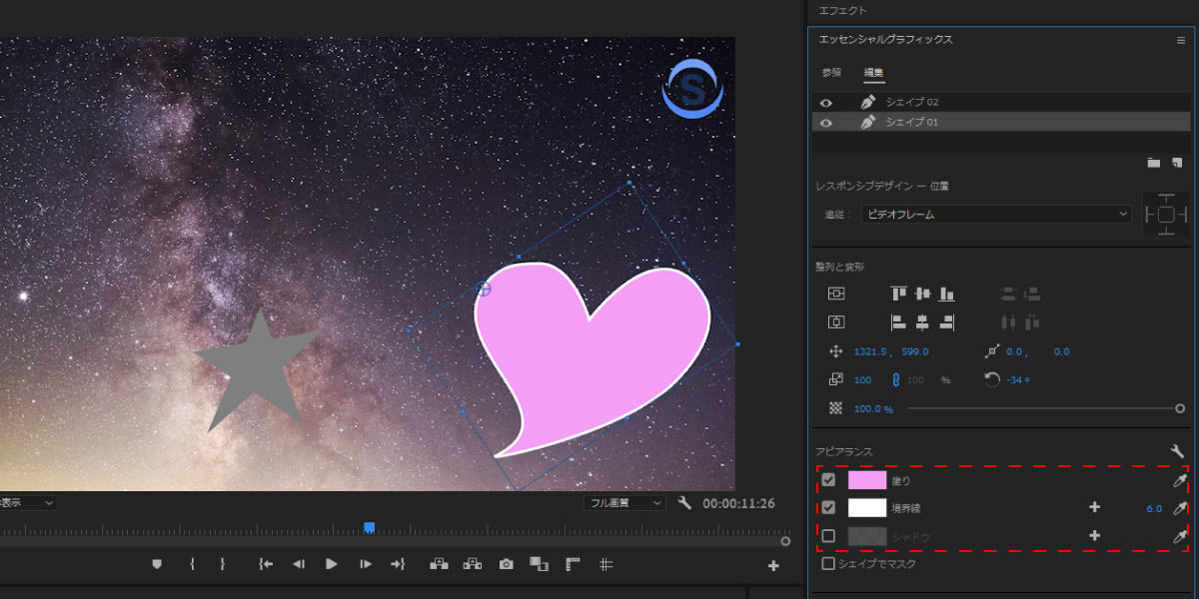Export a frame with the camera icon
The width and height of the screenshot is (1199, 599).
click(x=507, y=564)
